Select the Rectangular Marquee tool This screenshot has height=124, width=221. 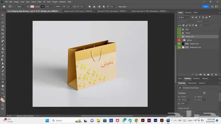tap(3, 19)
